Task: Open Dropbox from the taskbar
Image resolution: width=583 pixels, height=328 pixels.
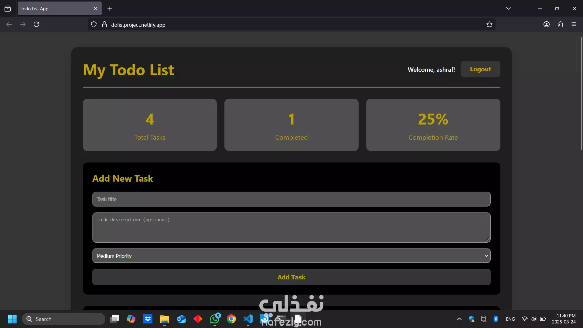Action: pos(148,319)
